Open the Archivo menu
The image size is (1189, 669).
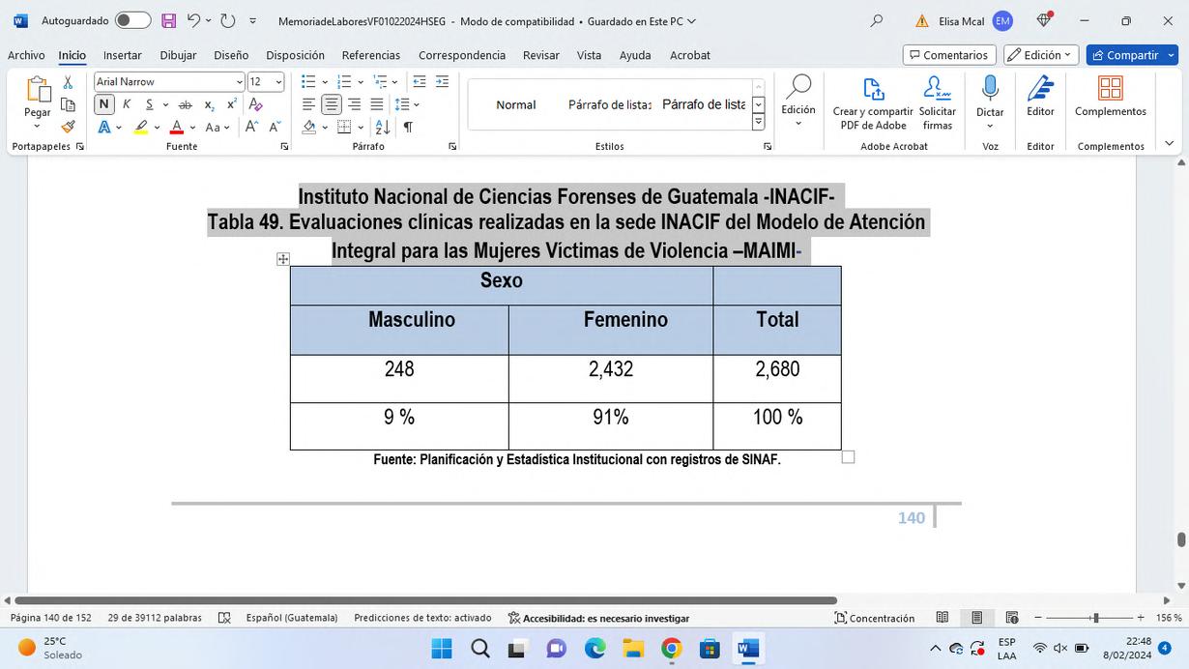coord(26,55)
